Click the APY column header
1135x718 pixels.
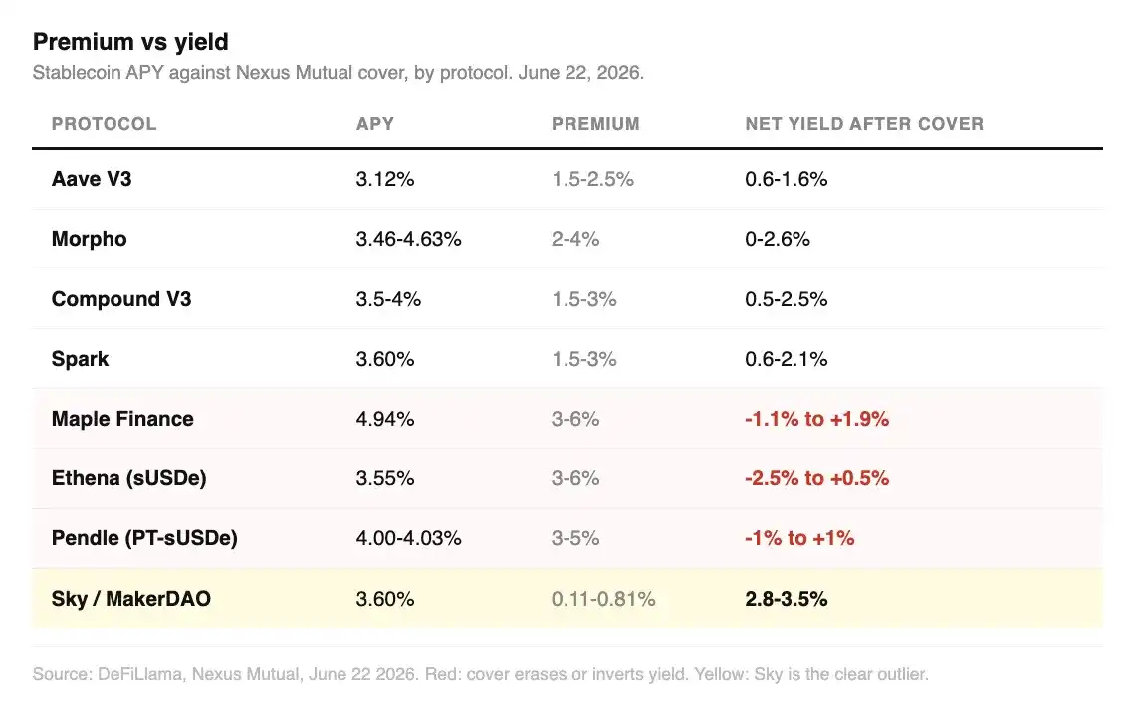coord(375,124)
